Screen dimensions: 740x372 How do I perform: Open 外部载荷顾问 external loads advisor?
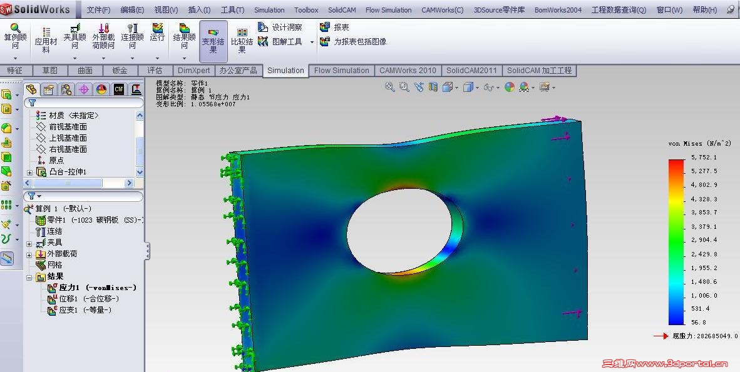(103, 37)
